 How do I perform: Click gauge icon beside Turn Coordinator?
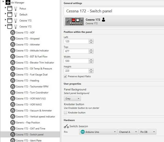13,92
